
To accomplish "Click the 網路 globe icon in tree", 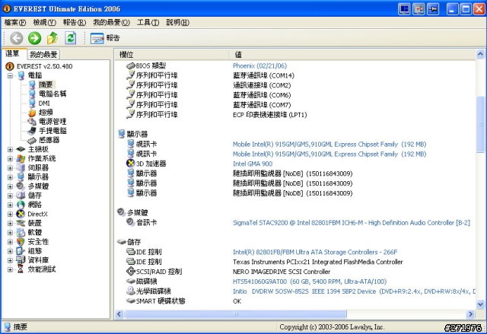I will pos(21,205).
